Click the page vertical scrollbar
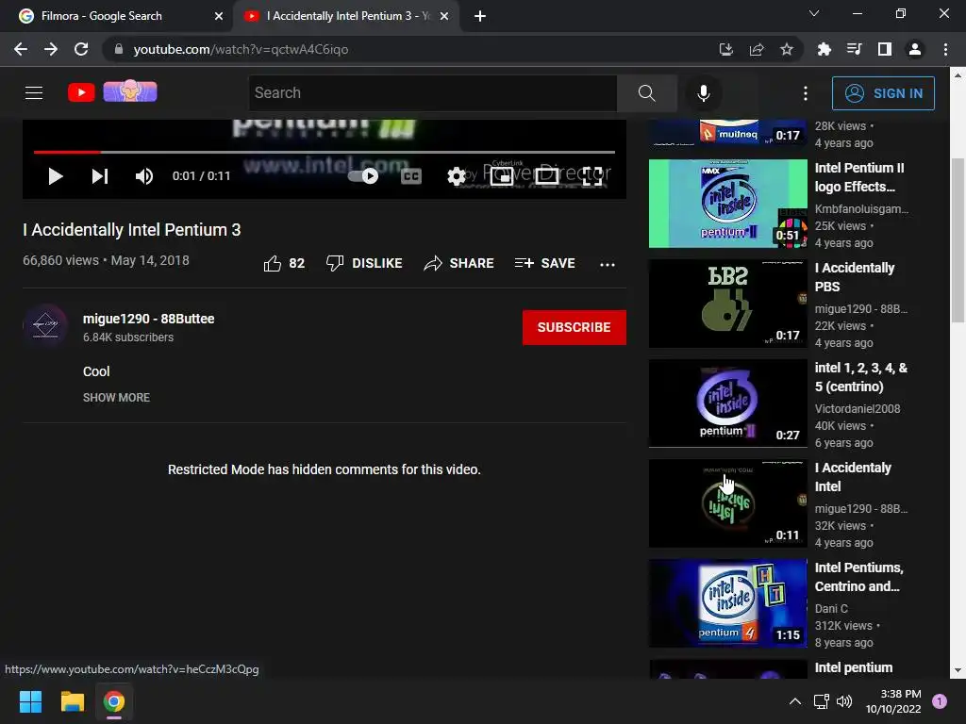966x724 pixels. tap(958, 240)
